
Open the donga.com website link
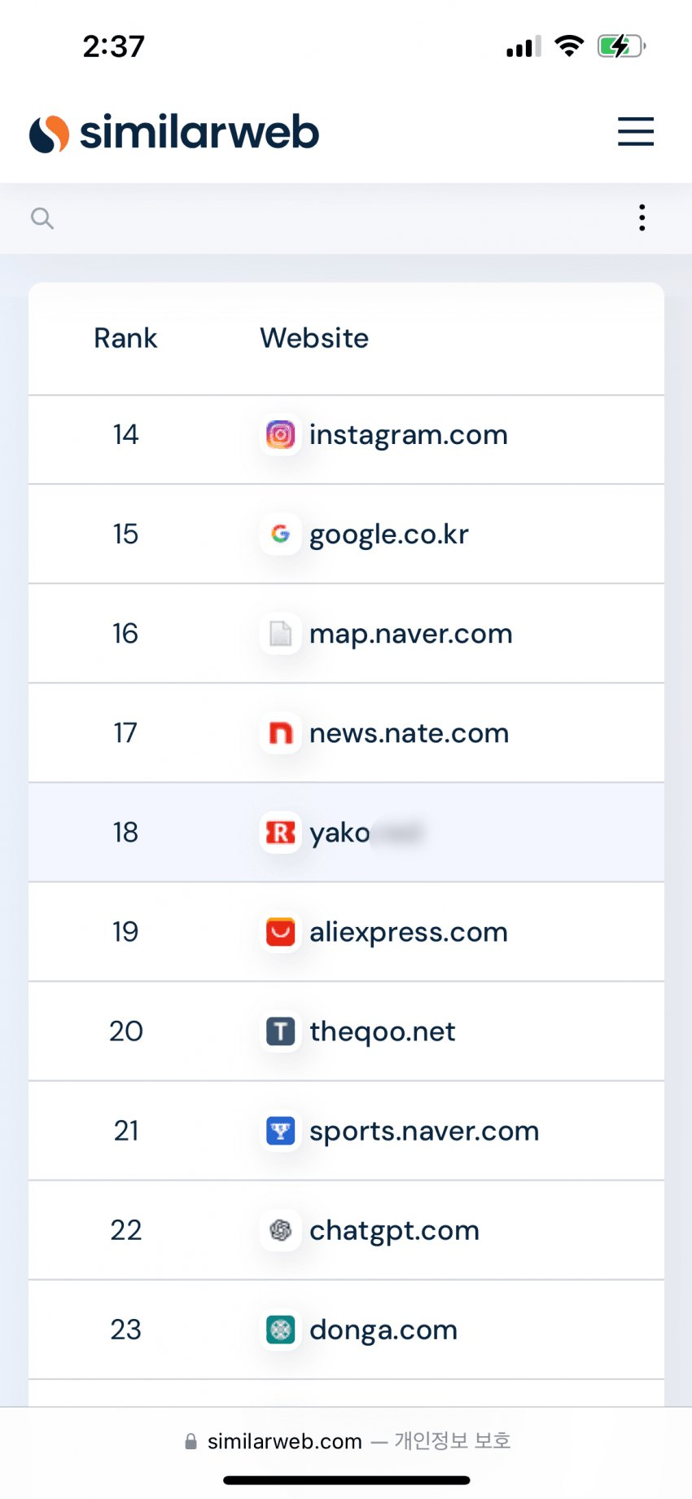coord(383,1330)
